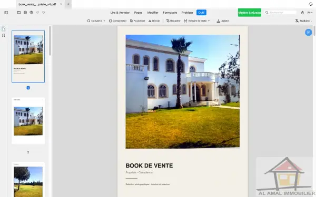Open the Protéger tab
Viewport: 316px width, 197px height.
(x=187, y=13)
